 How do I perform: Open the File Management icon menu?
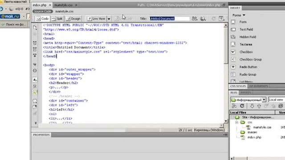(x=195, y=19)
